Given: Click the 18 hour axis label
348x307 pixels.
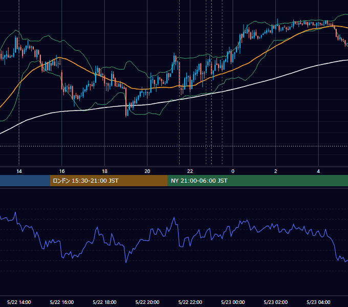Looking at the screenshot, I should tap(104, 171).
